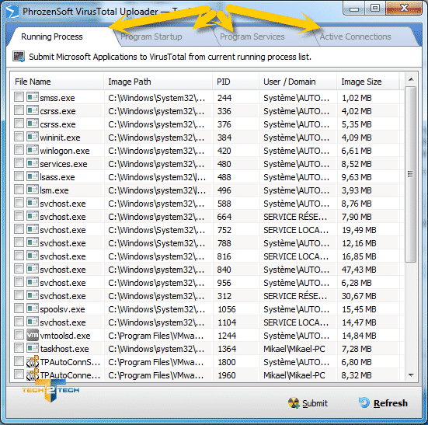Click the lsm.exe process icon
The width and height of the screenshot is (428, 425).
tap(33, 190)
